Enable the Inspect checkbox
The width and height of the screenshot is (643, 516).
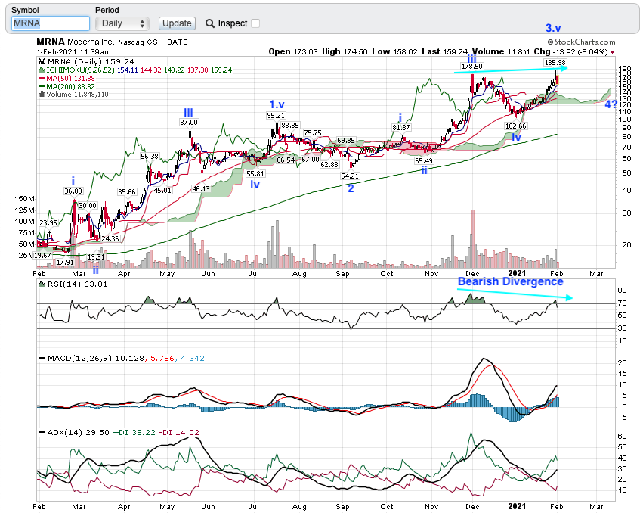(x=255, y=23)
